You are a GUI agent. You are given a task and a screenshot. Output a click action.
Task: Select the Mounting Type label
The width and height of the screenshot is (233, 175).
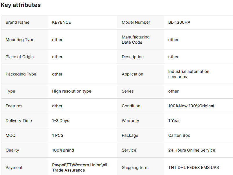pyautogui.click(x=20, y=40)
